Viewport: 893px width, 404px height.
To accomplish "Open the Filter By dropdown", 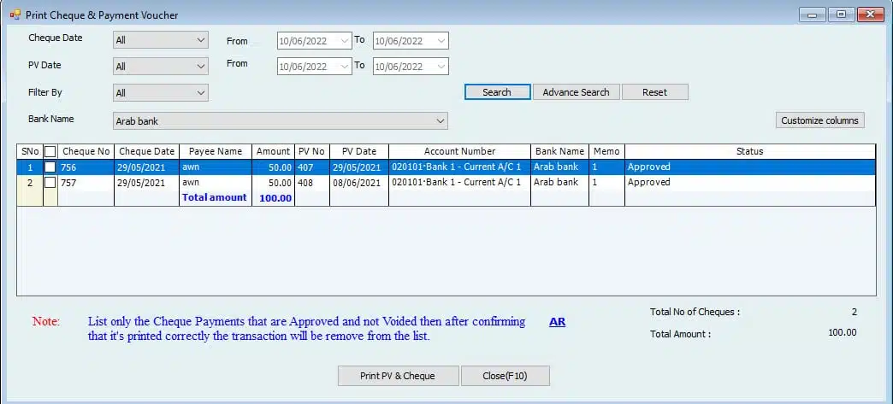I will coord(161,93).
